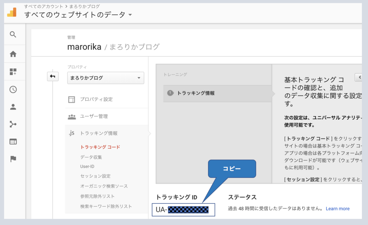Click まろりかブログ breadcrumb at top
368x225 pixels.
pyautogui.click(x=84, y=6)
